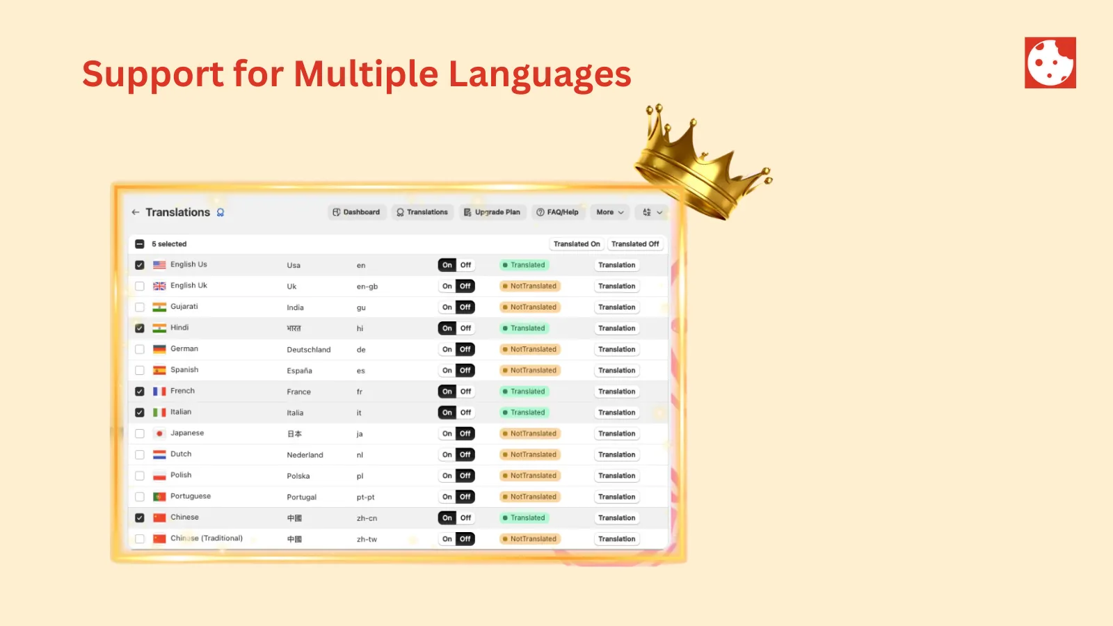Image resolution: width=1113 pixels, height=626 pixels.
Task: Open the Dashboard tab
Action: tap(357, 212)
